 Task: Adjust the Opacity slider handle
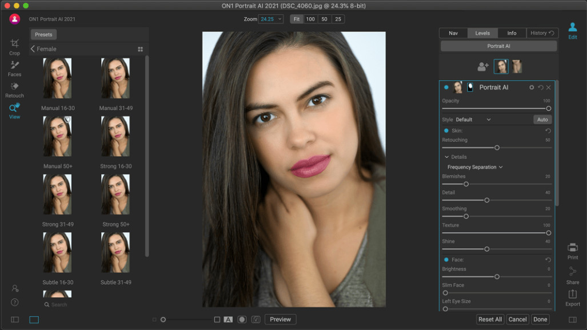pyautogui.click(x=549, y=109)
